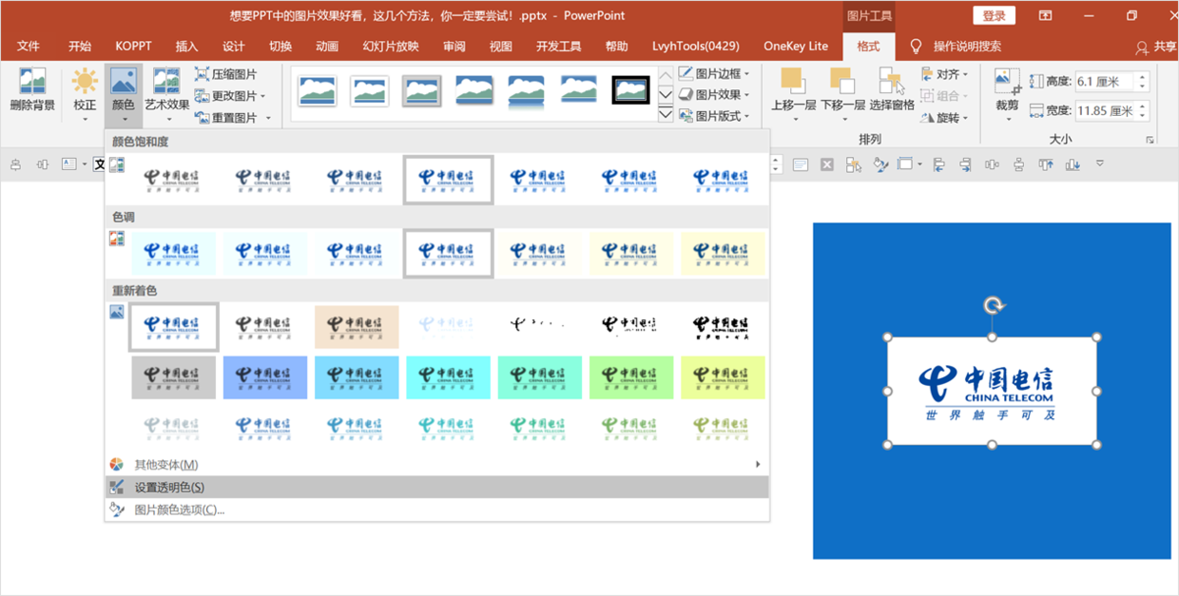Screen dimensions: 1179x596
Task: Click the 上移一层 (Bring Forward) icon
Action: pyautogui.click(x=792, y=82)
